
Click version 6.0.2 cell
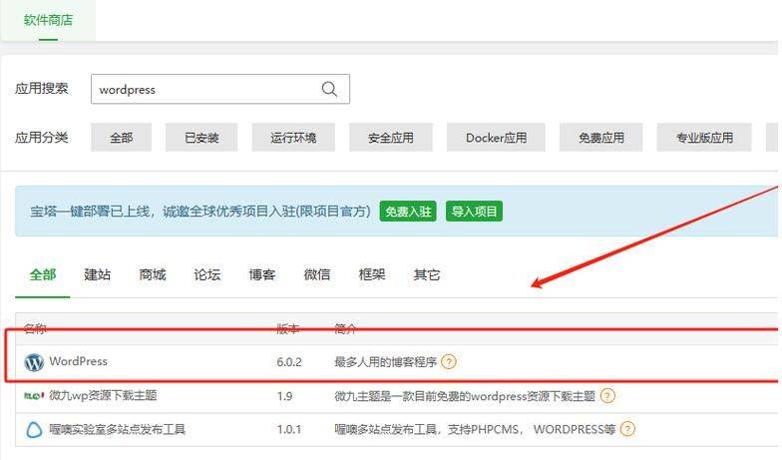[289, 361]
